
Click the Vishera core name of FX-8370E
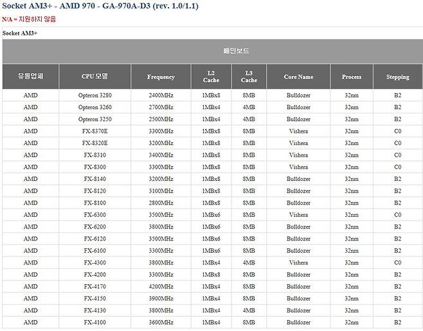coord(298,131)
